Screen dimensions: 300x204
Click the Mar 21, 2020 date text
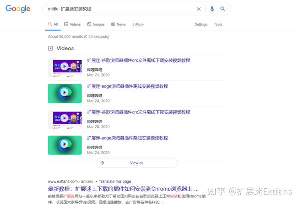(98, 75)
